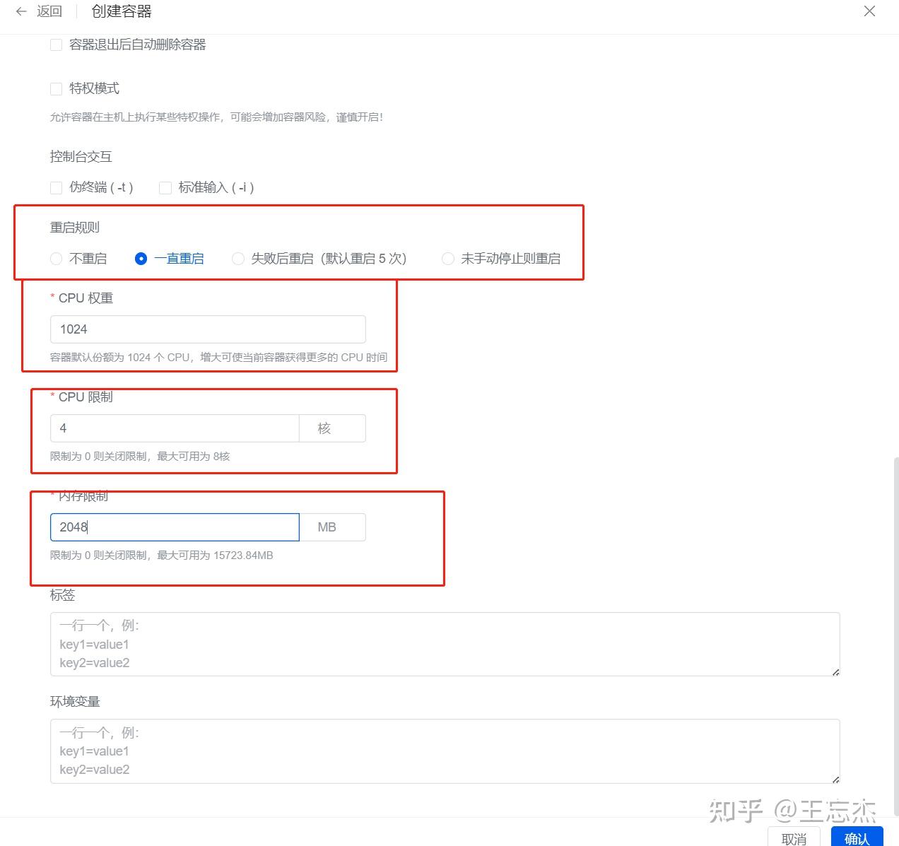This screenshot has height=846, width=899.
Task: Select the 不重启 restart rule
Action: pos(56,259)
